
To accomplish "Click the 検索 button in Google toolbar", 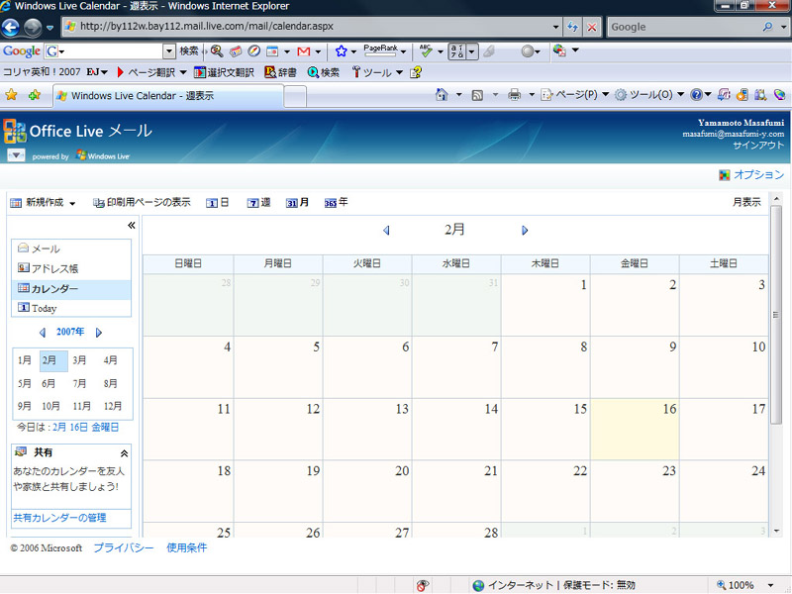I will [189, 51].
